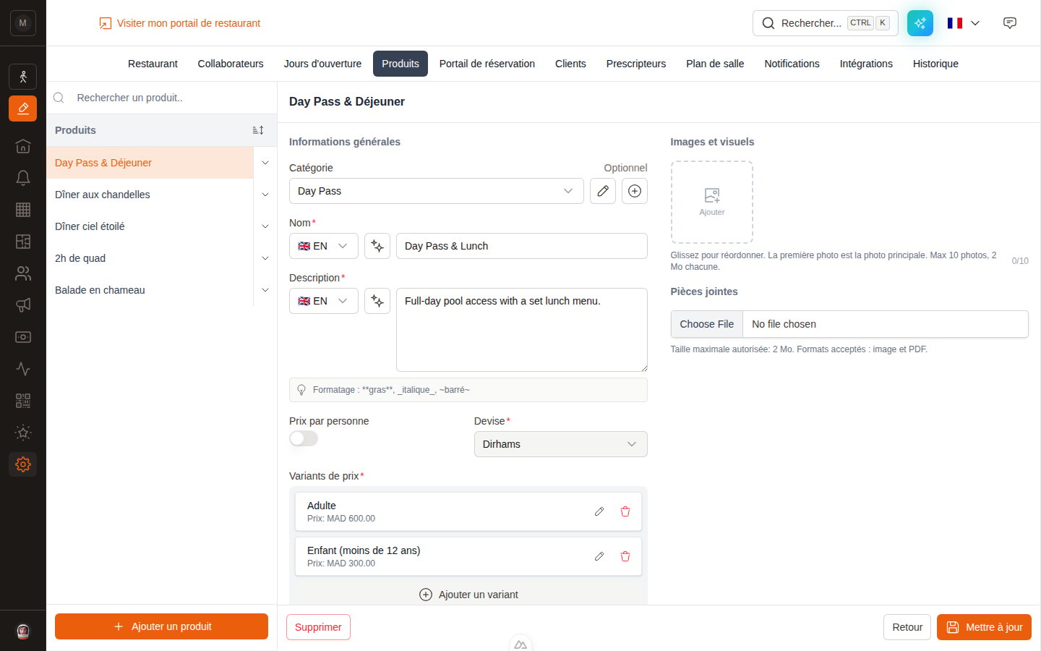Image resolution: width=1041 pixels, height=651 pixels.
Task: Edit the Enfant price variant
Action: click(x=599, y=556)
